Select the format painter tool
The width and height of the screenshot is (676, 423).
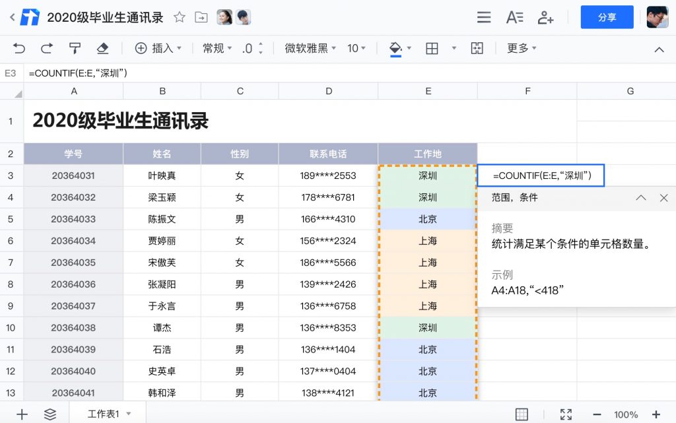pos(75,48)
